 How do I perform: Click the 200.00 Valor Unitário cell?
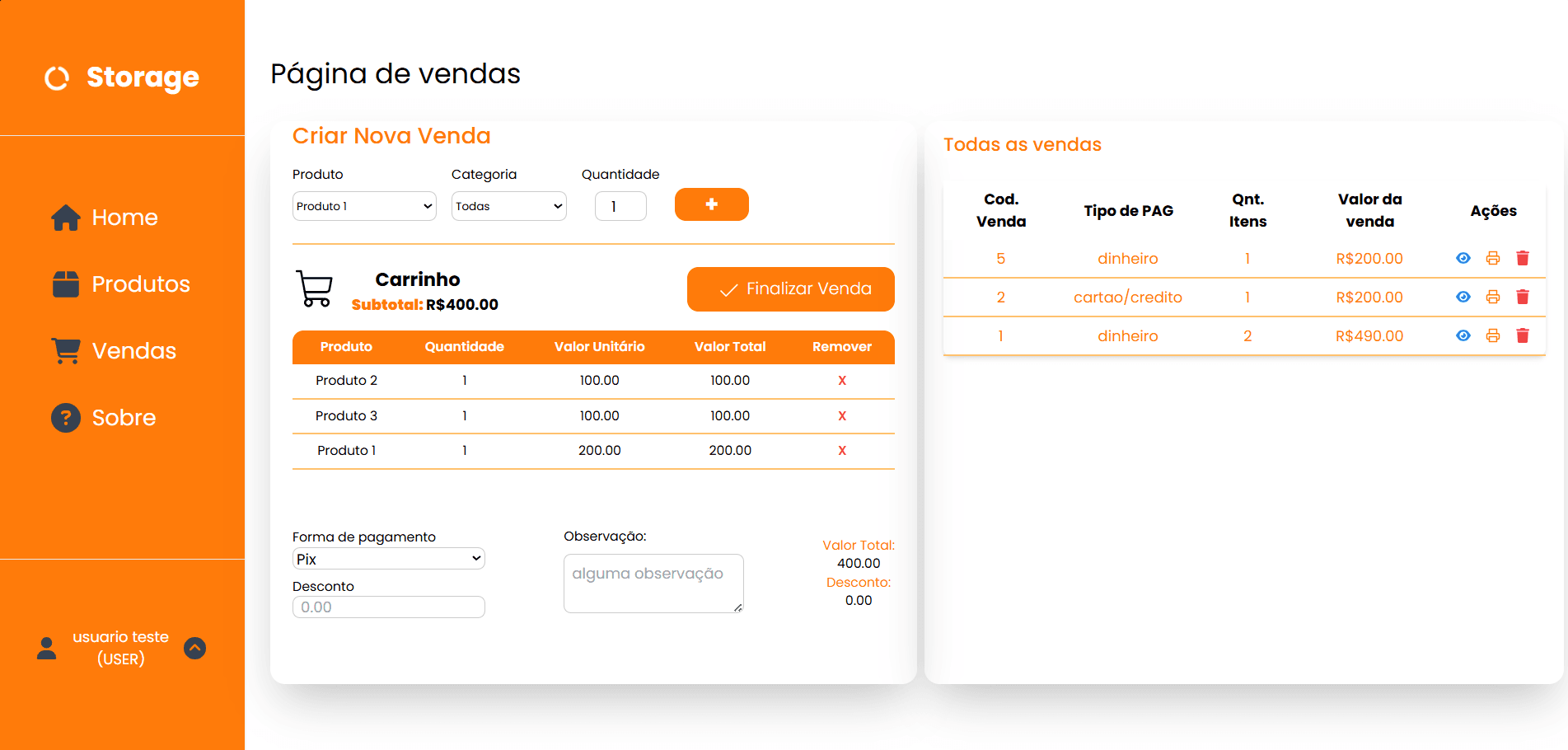pos(599,451)
